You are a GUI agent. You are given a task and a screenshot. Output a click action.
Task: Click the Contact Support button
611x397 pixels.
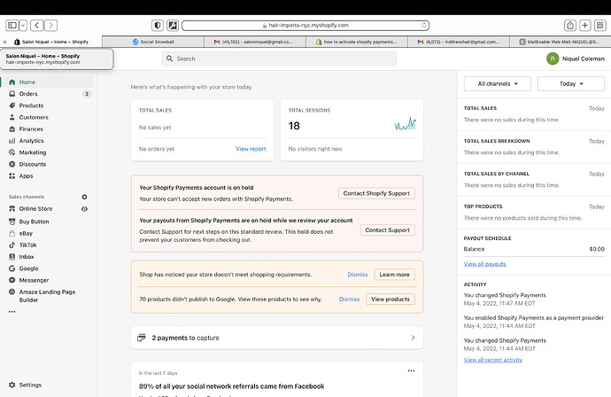387,230
